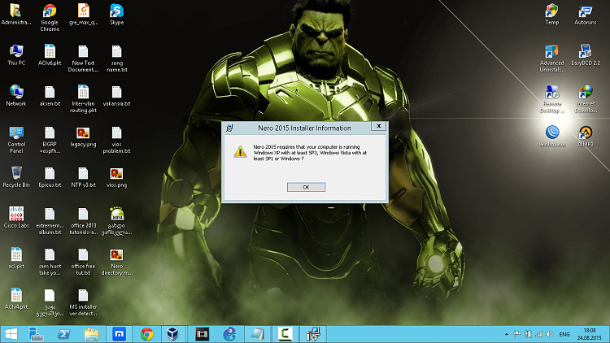Select the Temp shortcut on desktop
The width and height of the screenshot is (610, 343).
point(551,15)
